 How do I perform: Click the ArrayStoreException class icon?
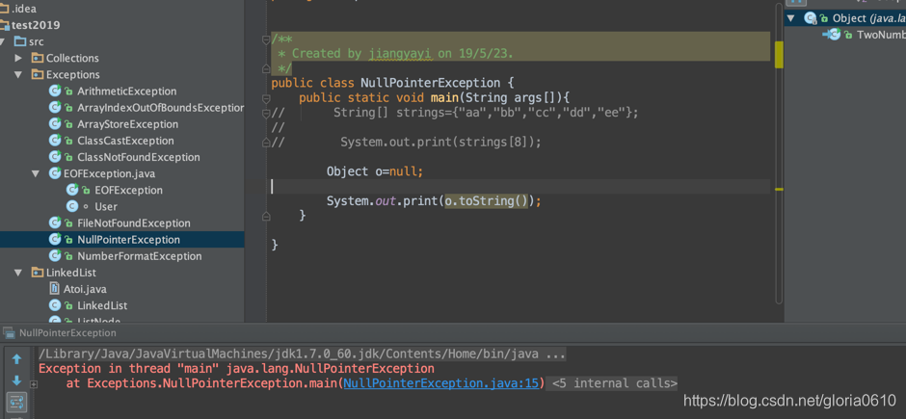pos(55,124)
